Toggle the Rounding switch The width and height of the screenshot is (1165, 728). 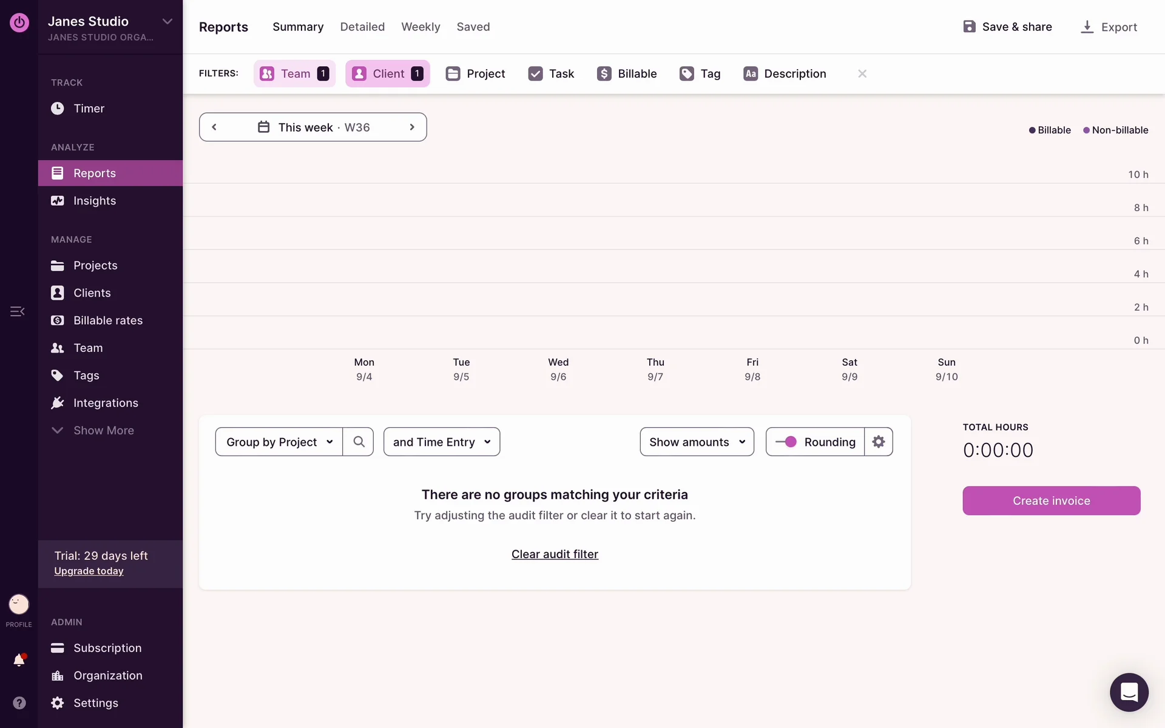pyautogui.click(x=786, y=442)
